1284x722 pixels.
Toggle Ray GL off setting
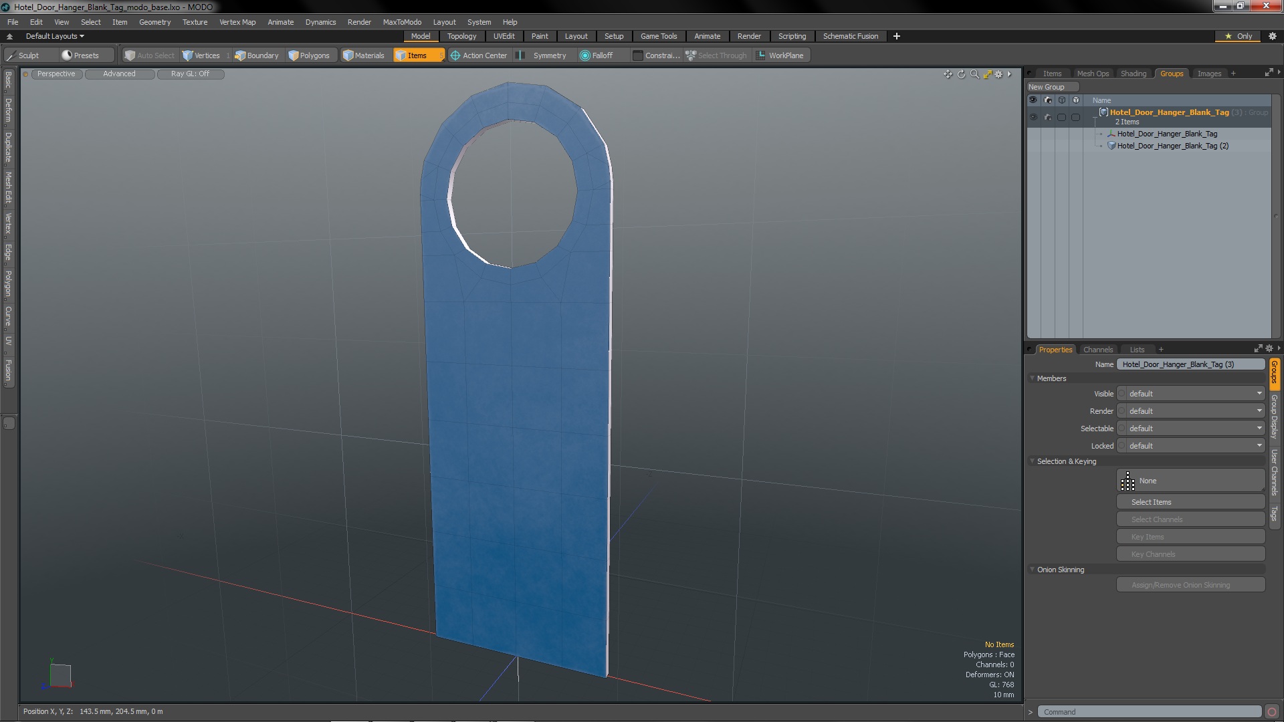(x=190, y=74)
